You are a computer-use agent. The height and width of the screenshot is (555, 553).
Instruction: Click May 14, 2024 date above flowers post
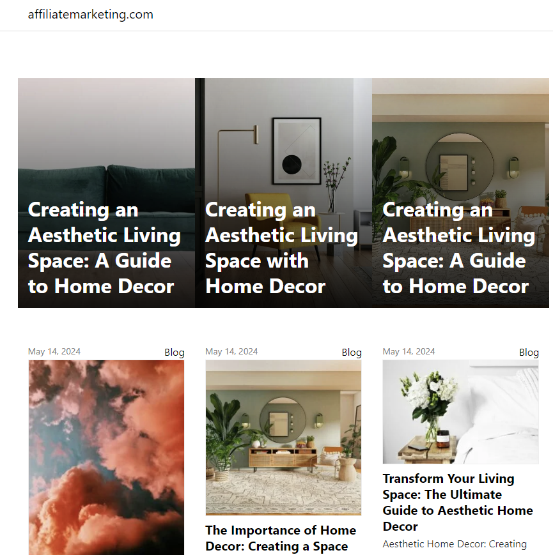point(409,351)
